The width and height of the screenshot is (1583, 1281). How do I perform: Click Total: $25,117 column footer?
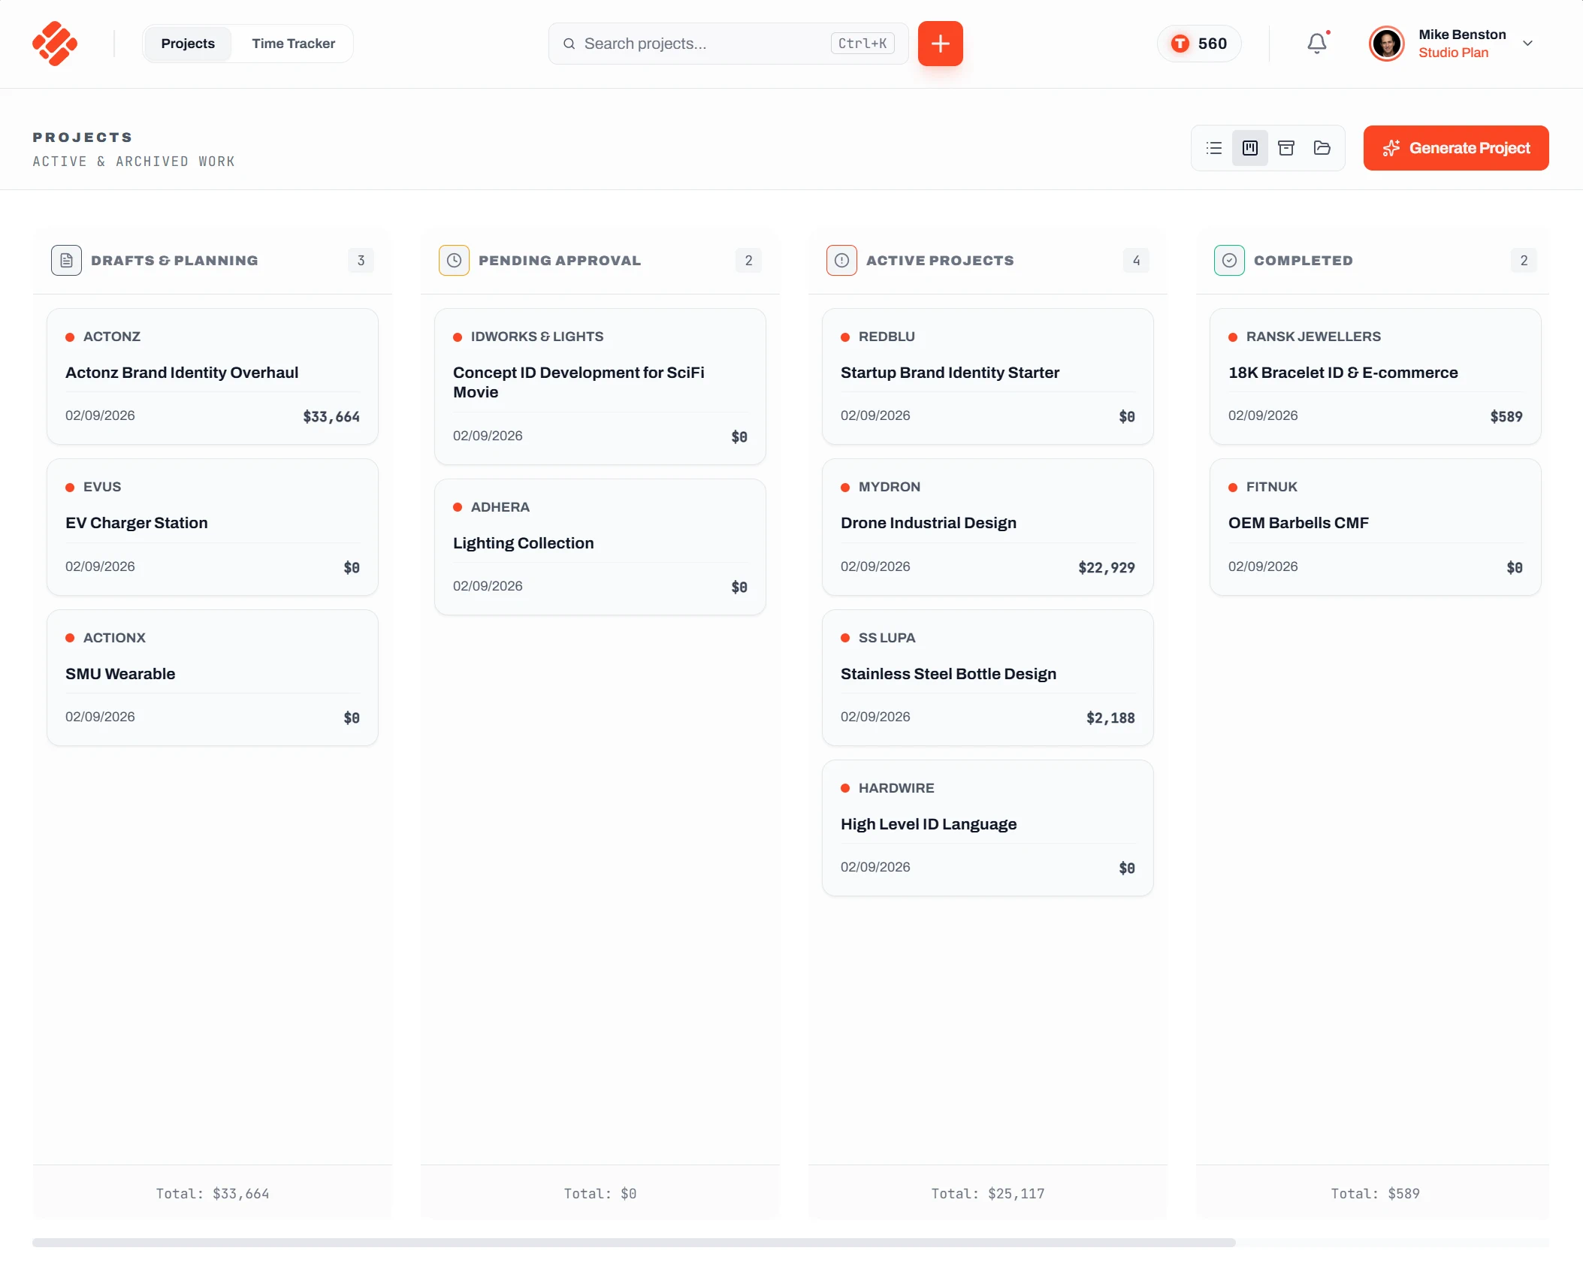[988, 1193]
